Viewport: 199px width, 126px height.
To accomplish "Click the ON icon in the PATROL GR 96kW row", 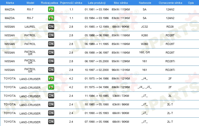I will [x=51, y=70].
